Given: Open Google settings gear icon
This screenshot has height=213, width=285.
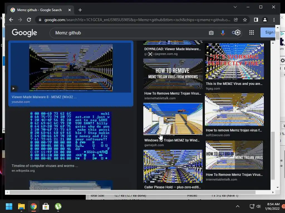Looking at the screenshot, I should tap(238, 33).
